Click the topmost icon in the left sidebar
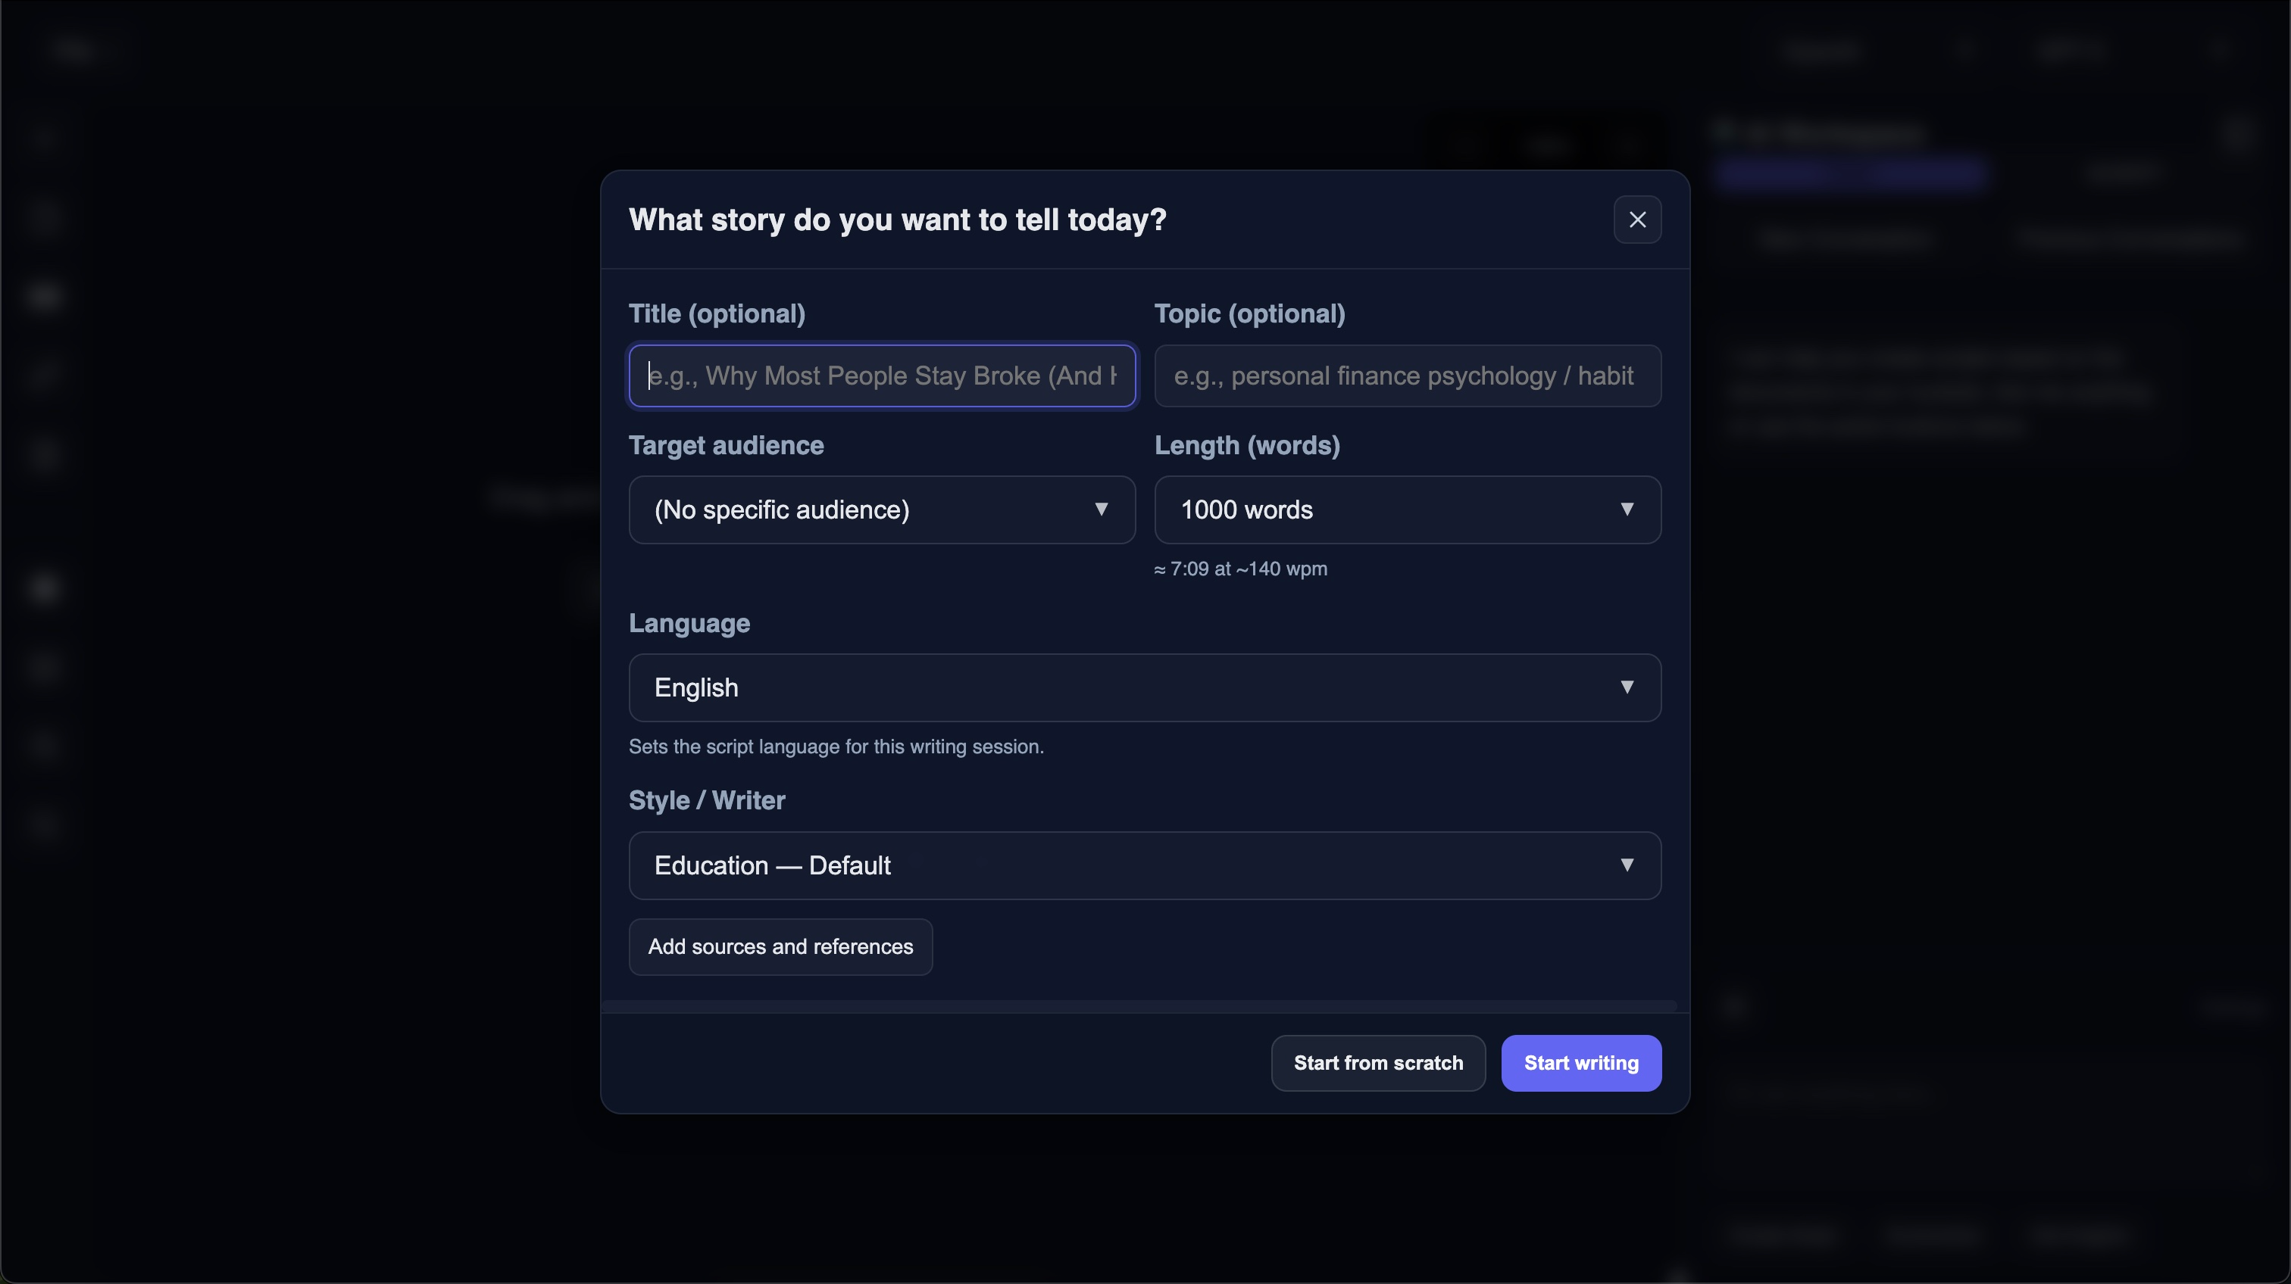This screenshot has height=1284, width=2291. (45, 138)
